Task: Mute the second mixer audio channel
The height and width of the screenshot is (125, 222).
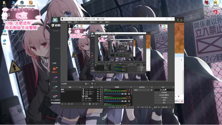Action: (x=125, y=101)
